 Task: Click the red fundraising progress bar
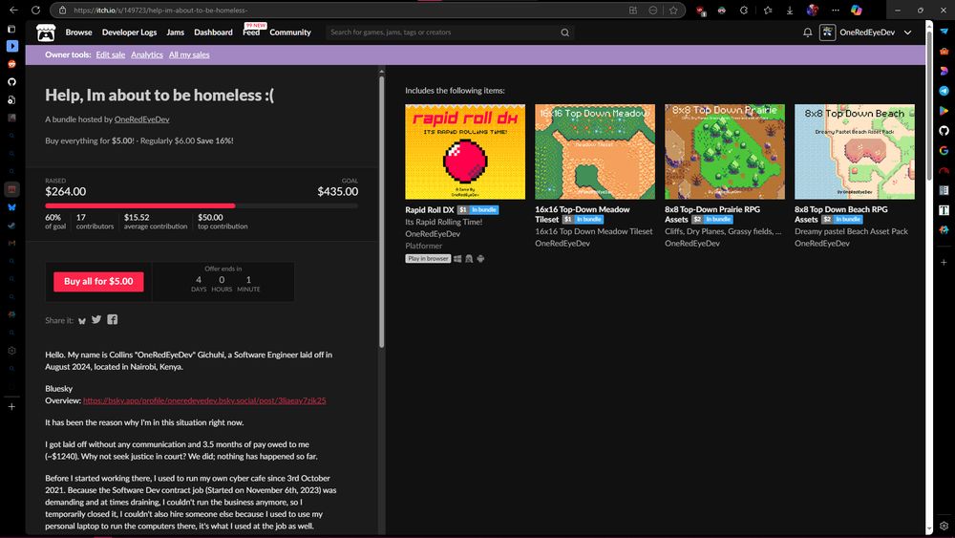pos(140,206)
